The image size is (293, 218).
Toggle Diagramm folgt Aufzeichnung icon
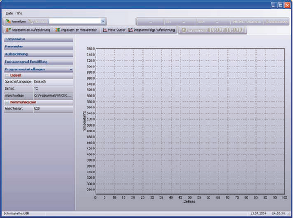tap(131, 30)
